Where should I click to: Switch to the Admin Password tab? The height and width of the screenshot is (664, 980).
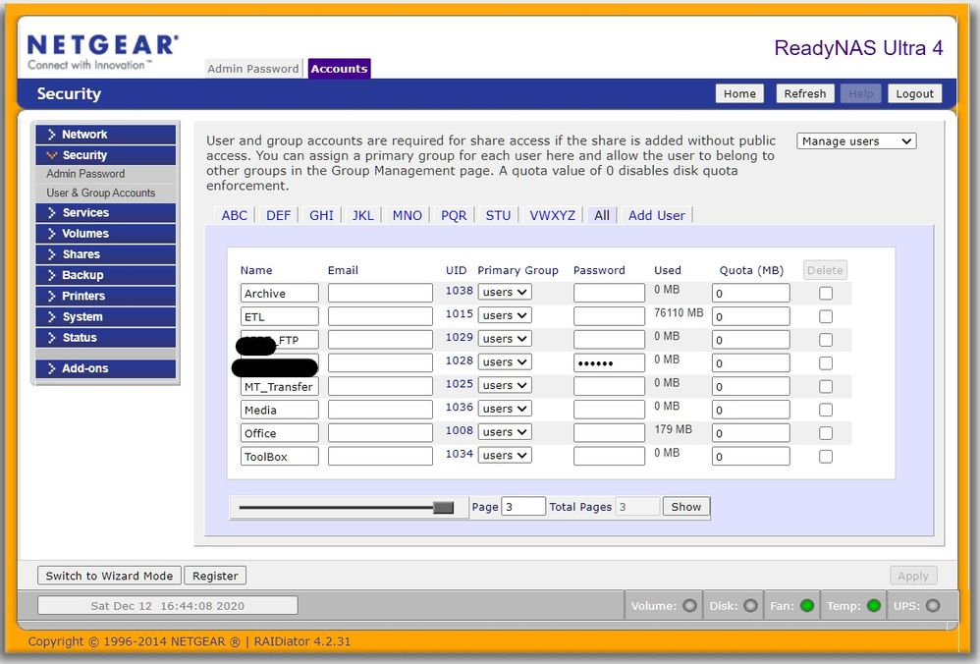252,69
